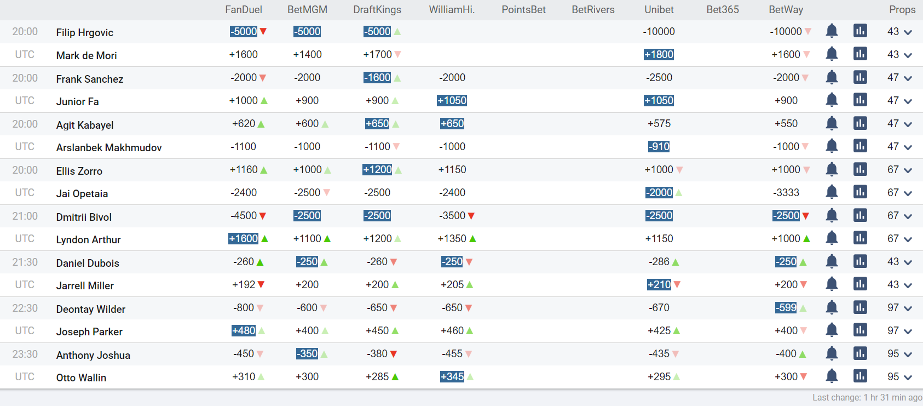Expand 47 props for Agit Kabayel
The image size is (923, 406).
point(900,124)
